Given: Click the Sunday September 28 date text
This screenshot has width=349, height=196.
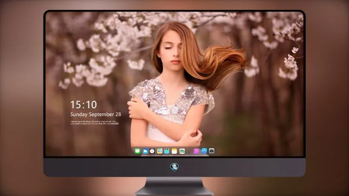Looking at the screenshot, I should click(x=96, y=114).
